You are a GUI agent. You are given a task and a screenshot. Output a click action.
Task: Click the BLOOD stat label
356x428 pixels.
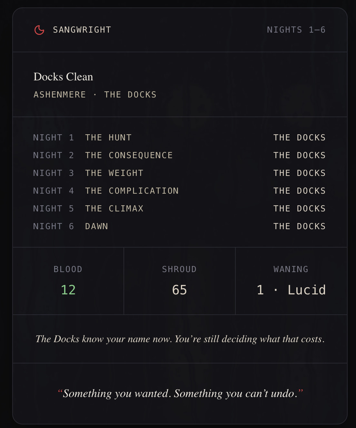point(68,269)
